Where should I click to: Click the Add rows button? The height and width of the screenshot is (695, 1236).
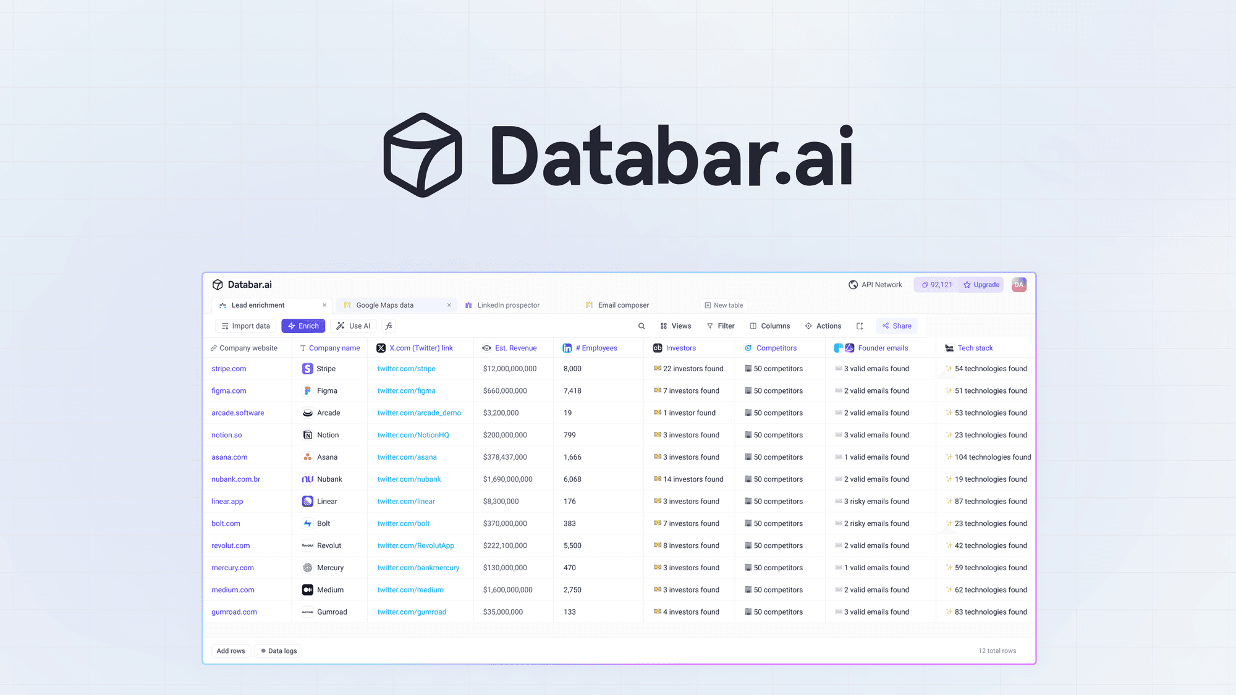point(231,651)
